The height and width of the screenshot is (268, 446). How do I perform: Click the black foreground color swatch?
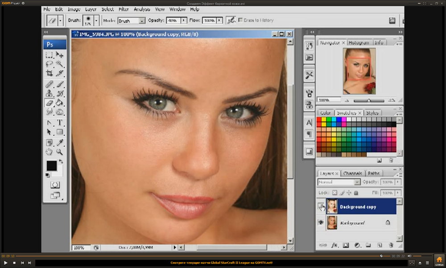pos(51,166)
